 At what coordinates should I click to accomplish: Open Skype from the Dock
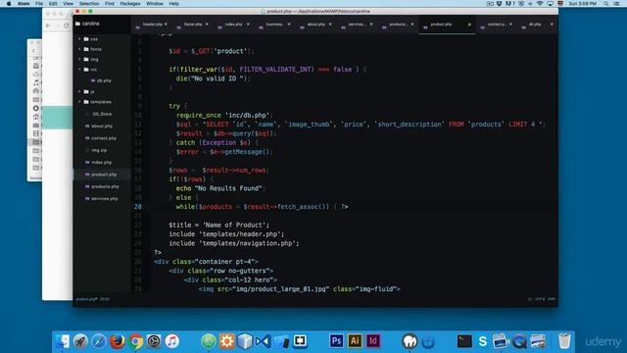[483, 341]
